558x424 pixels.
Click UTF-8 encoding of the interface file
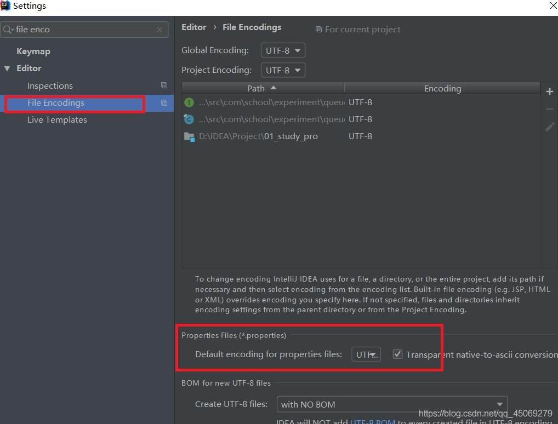tap(361, 102)
